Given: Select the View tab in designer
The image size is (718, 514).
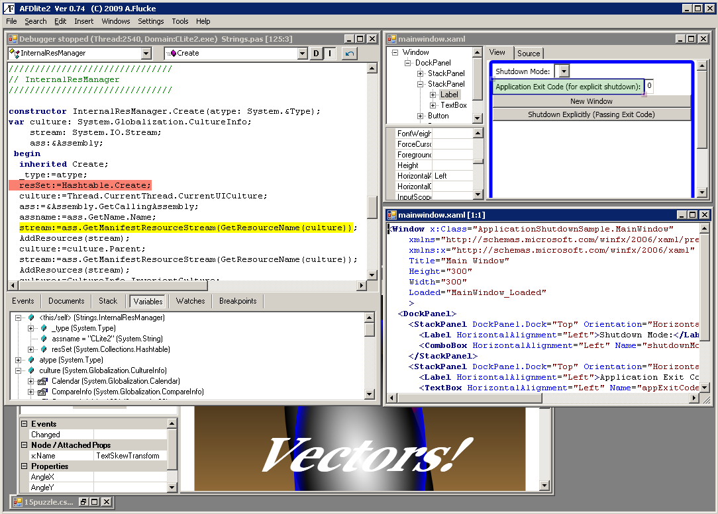Looking at the screenshot, I should (497, 52).
